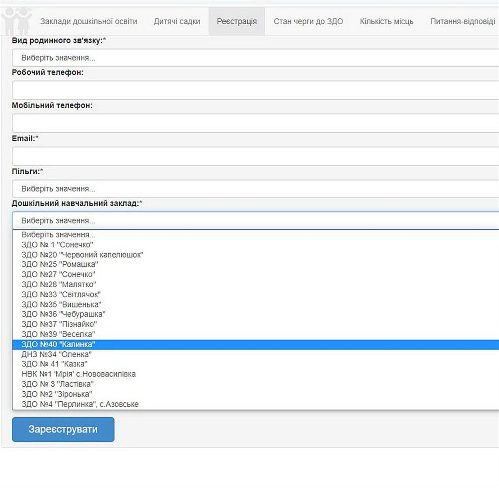
Task: Open the Заклади дошкільної освіти tab
Action: tap(89, 22)
